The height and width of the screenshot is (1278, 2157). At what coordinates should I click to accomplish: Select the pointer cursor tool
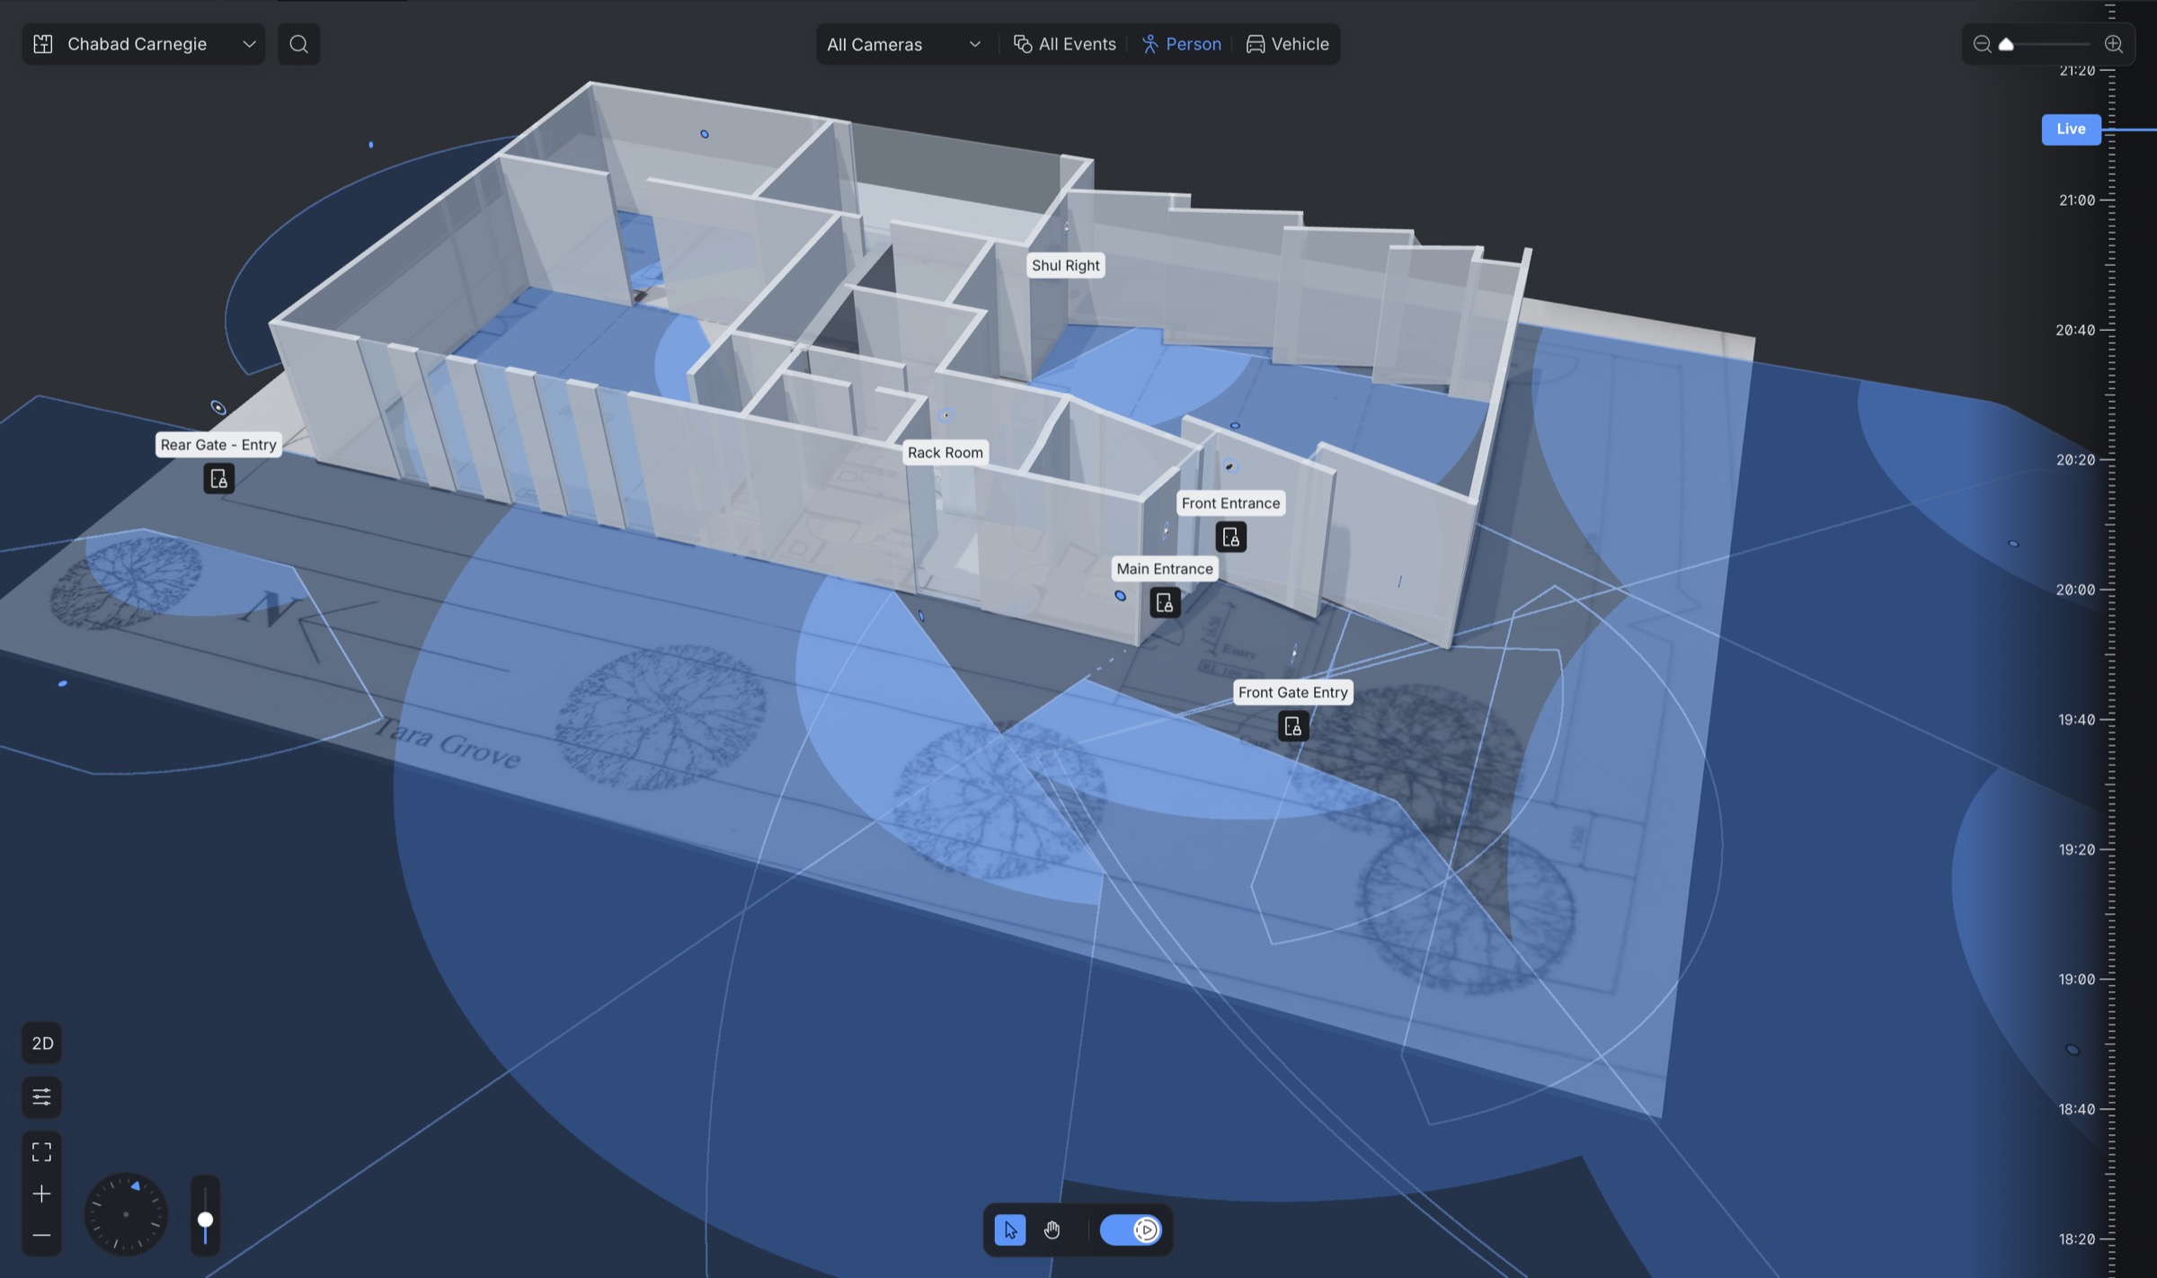(x=1009, y=1229)
